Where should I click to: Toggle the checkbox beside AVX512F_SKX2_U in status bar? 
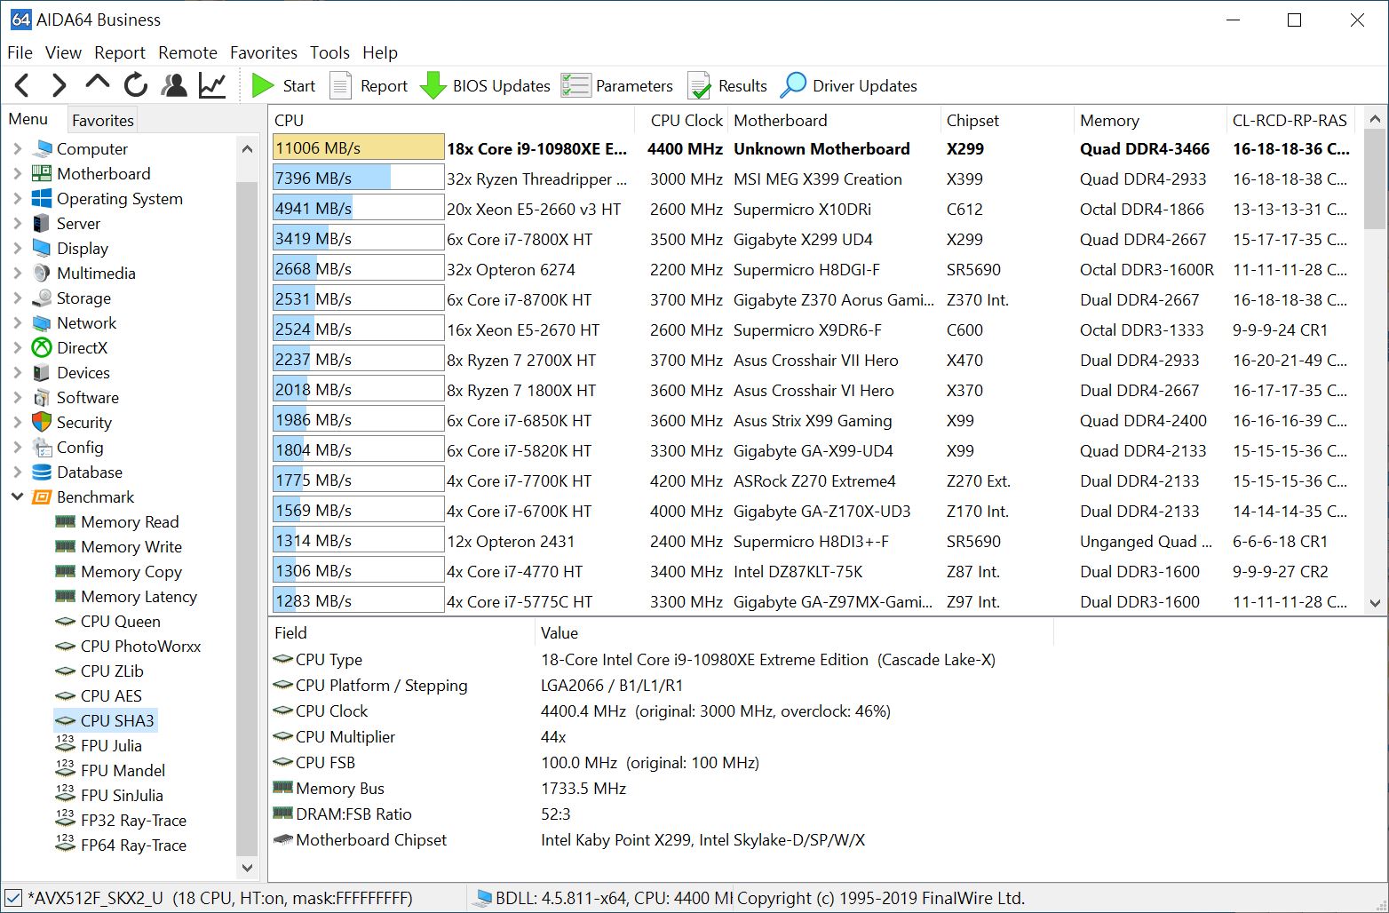click(12, 898)
